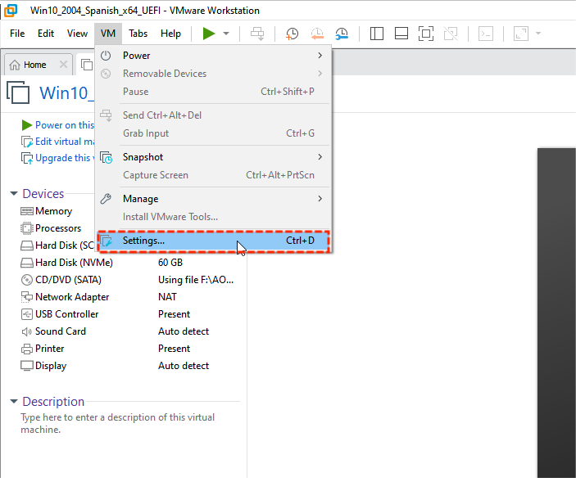Toggle the library sidebar view icon

[x=377, y=34]
